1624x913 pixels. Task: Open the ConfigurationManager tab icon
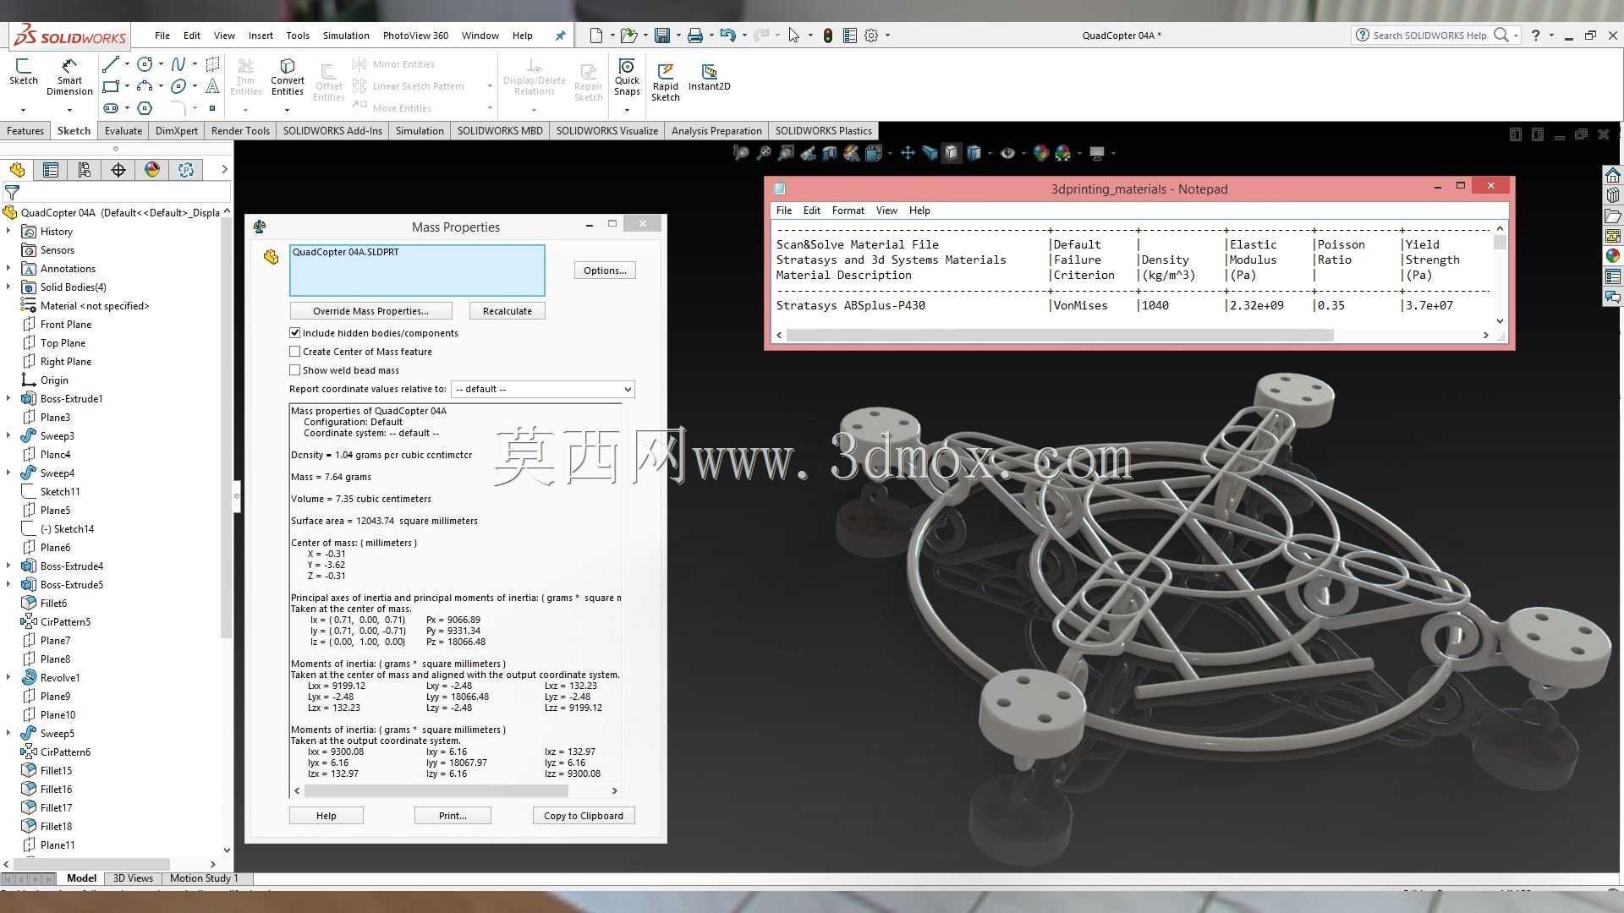click(x=85, y=170)
